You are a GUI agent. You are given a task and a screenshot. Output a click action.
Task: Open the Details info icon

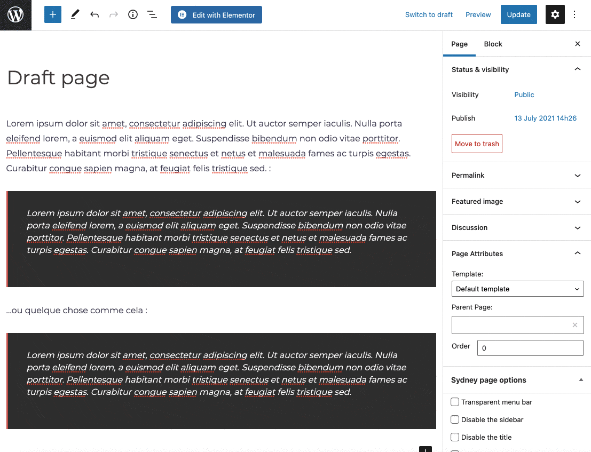[x=132, y=14]
